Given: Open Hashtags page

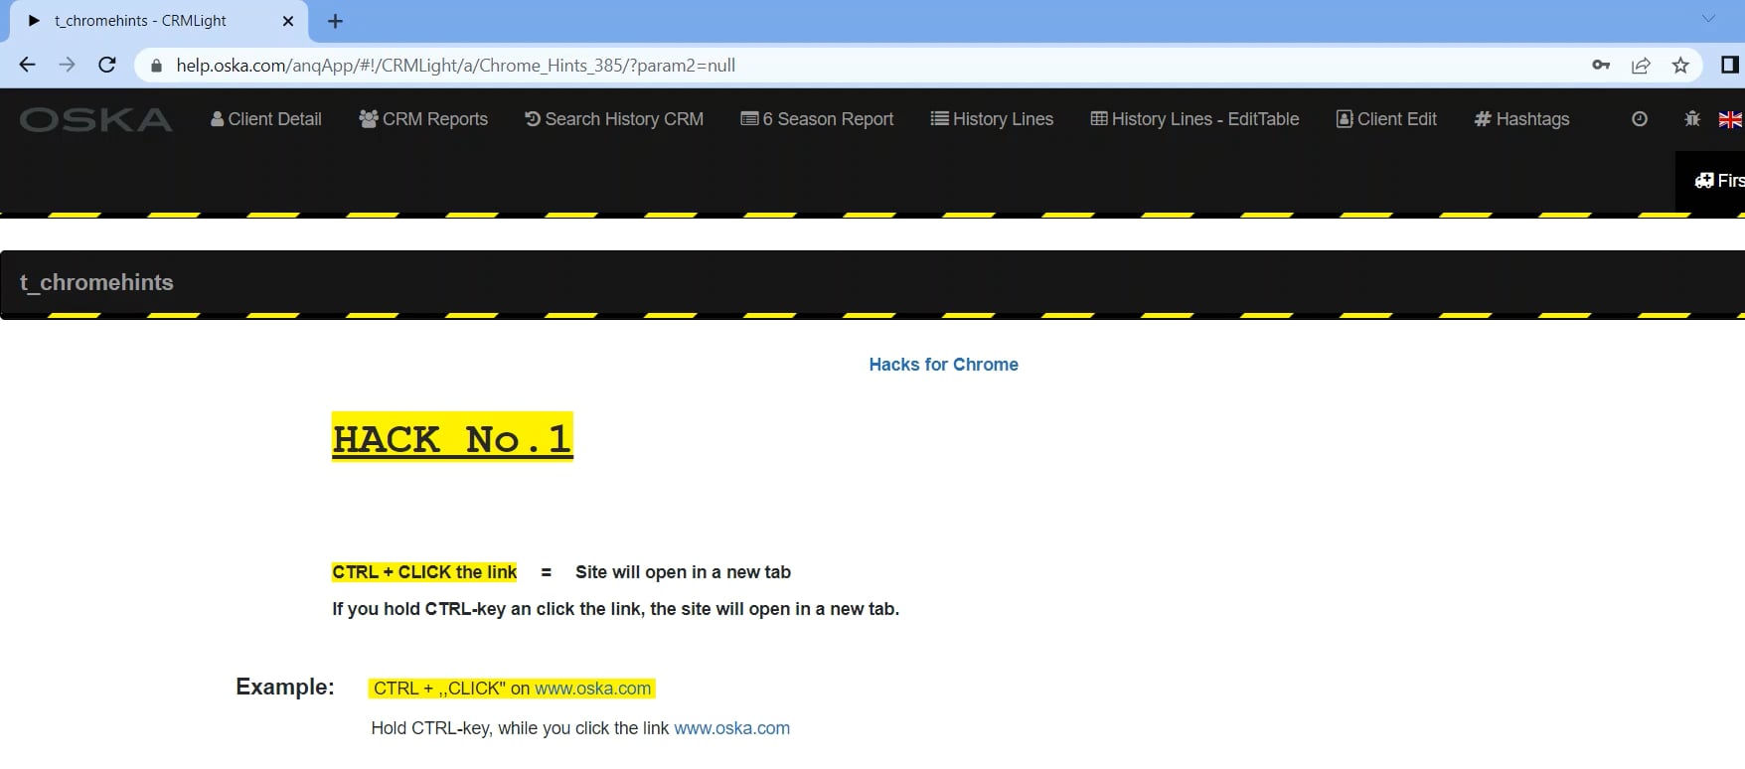Looking at the screenshot, I should 1521,119.
